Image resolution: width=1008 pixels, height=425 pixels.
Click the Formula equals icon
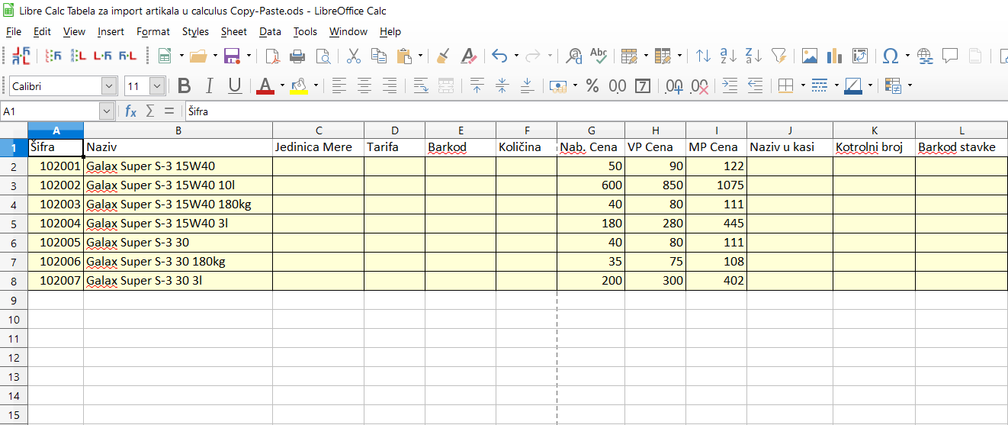(x=169, y=111)
